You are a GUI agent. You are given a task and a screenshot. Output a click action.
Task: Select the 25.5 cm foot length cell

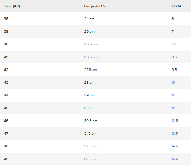click(91, 44)
